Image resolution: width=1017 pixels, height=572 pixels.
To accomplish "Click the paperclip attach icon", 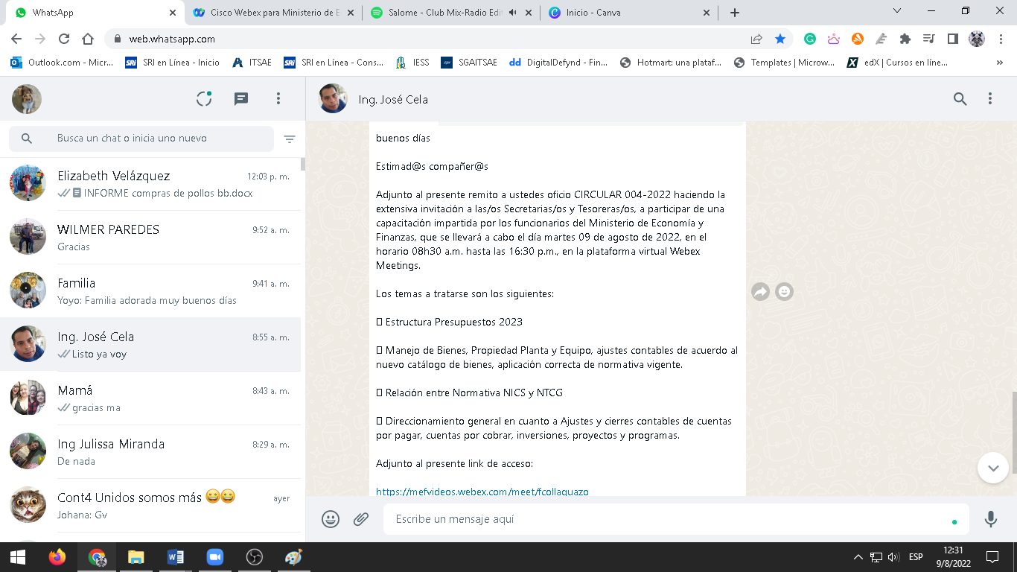I will coord(361,519).
